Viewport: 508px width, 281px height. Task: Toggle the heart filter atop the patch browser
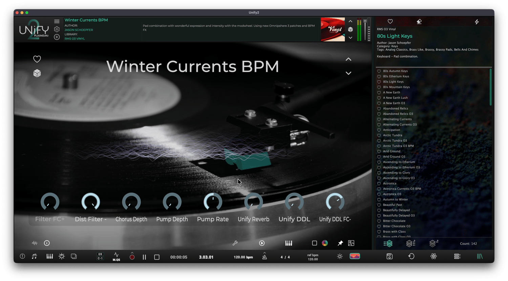(390, 22)
